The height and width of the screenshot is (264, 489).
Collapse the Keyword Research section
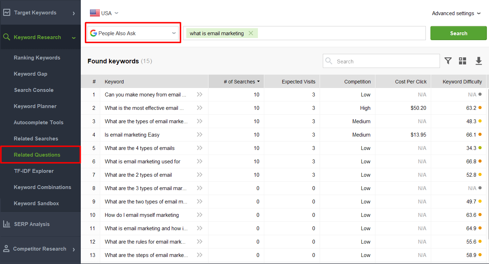click(x=74, y=38)
